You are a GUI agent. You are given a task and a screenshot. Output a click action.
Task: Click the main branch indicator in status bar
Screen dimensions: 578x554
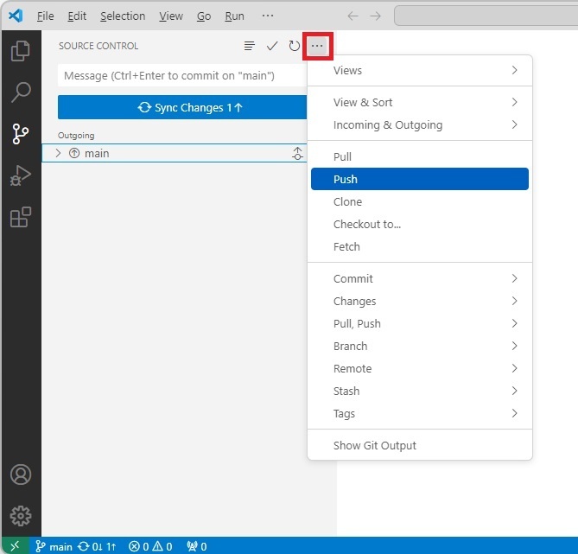(x=54, y=546)
